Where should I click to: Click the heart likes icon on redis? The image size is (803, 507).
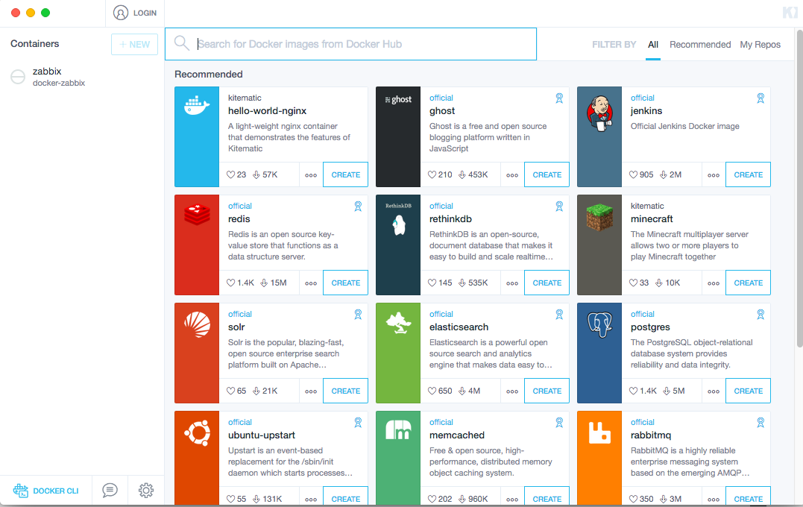pos(231,283)
